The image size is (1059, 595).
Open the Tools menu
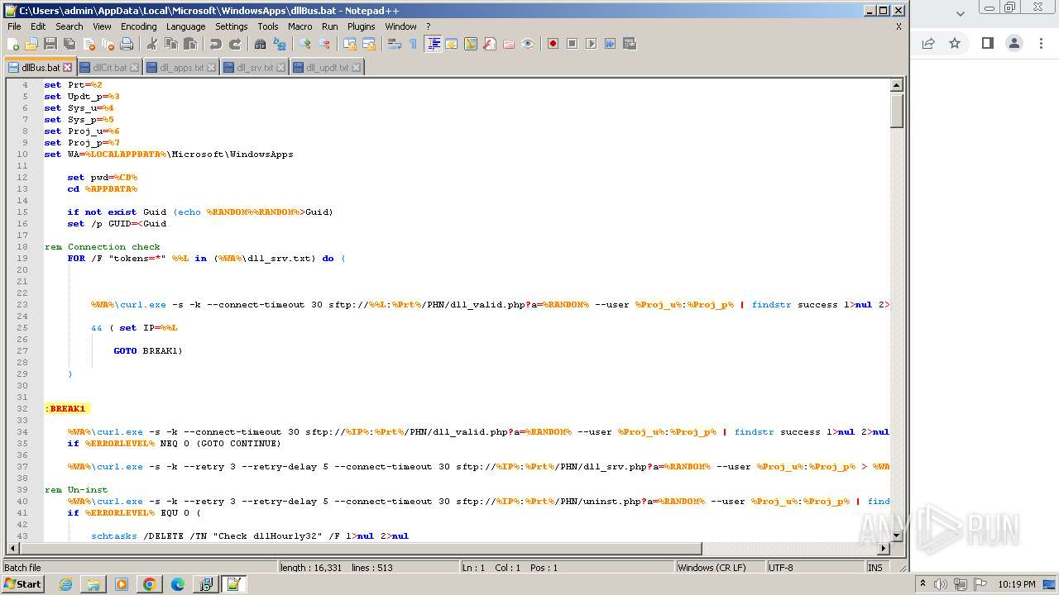(x=268, y=26)
